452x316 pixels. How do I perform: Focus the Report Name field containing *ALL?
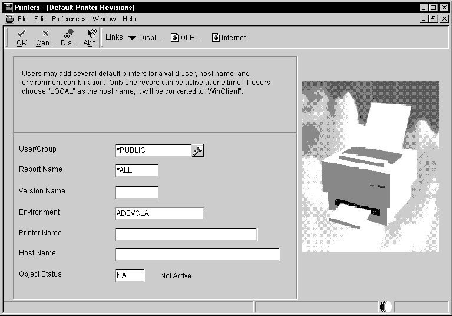click(x=137, y=171)
